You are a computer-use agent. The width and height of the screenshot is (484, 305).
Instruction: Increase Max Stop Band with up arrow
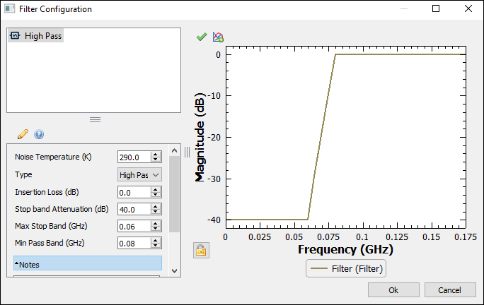pos(156,224)
